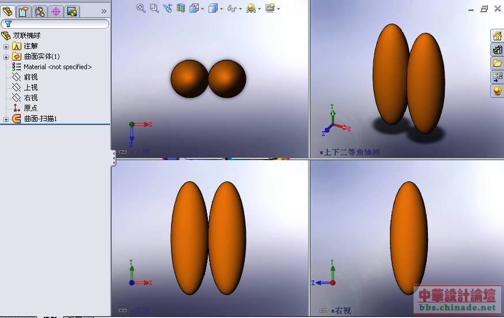Click the Zoom to Fit icon

click(141, 8)
